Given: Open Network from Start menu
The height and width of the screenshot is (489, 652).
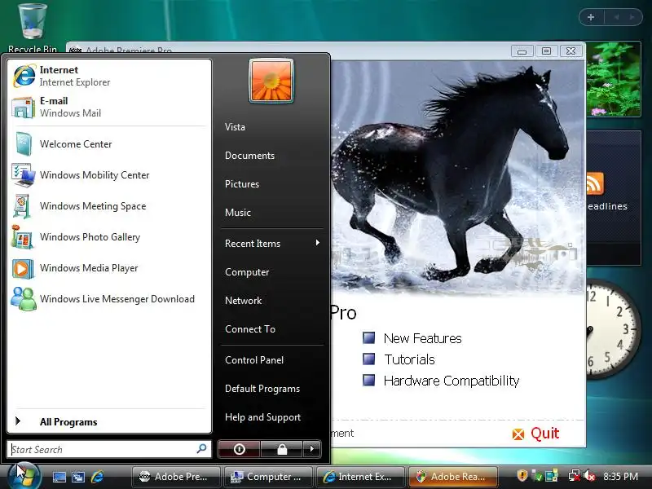Looking at the screenshot, I should coord(243,300).
